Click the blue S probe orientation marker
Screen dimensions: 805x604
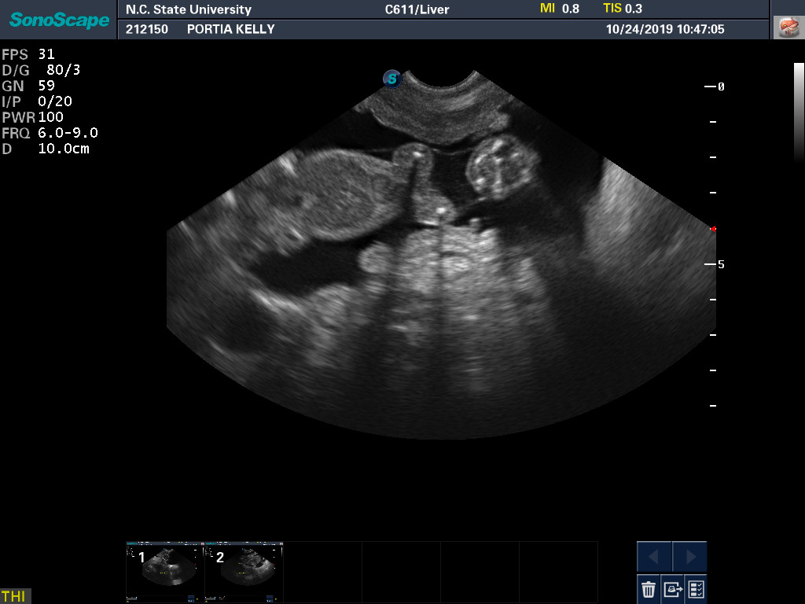point(391,79)
